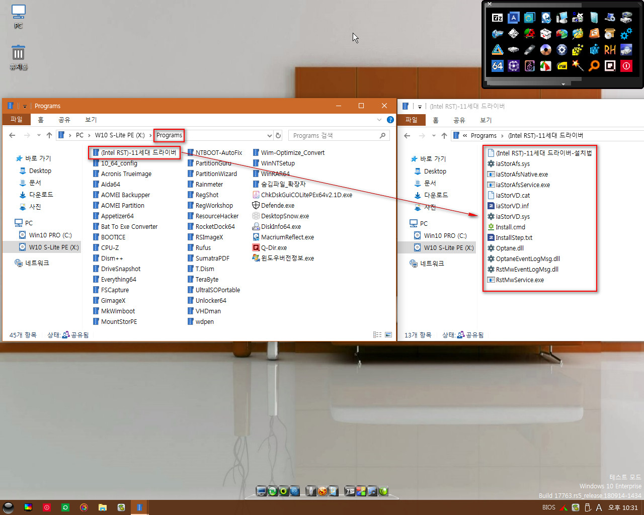644x515 pixels.
Task: Open the green refresh arrows dock icon
Action: [x=272, y=491]
